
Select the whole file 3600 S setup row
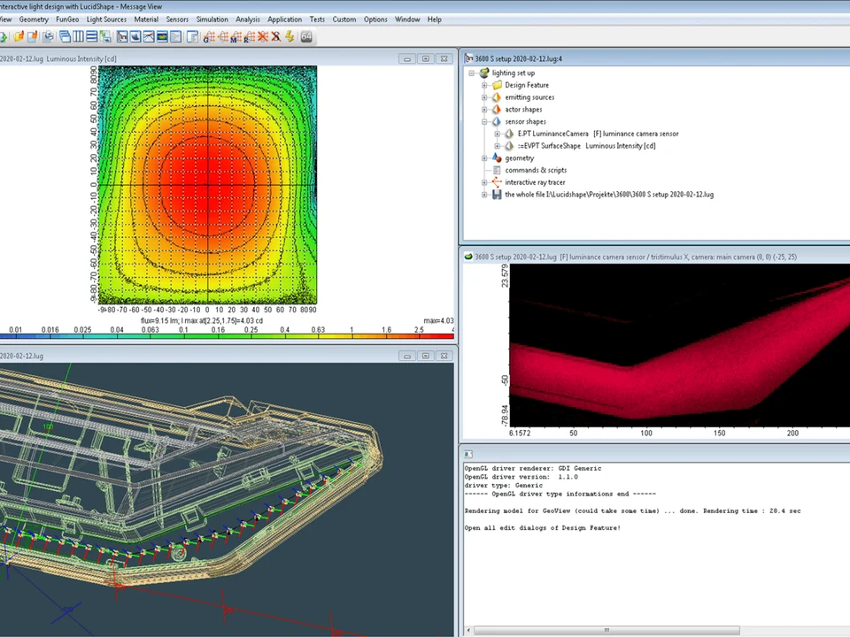pyautogui.click(x=609, y=195)
